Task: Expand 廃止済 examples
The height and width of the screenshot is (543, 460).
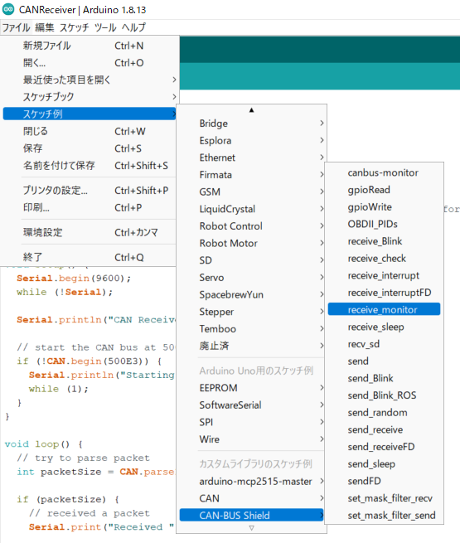Action: pos(252,346)
